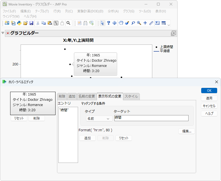The height and width of the screenshot is (181, 221).
Task: Click リセット button under the hover label preview
Action: coord(19,118)
